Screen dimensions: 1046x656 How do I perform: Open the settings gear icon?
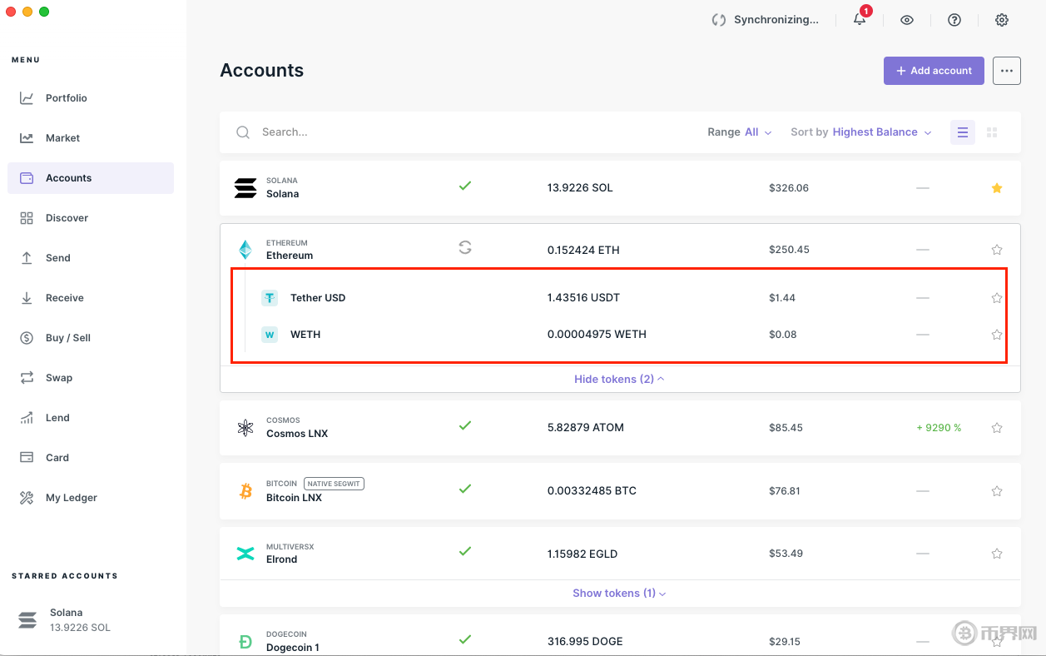pyautogui.click(x=1002, y=20)
